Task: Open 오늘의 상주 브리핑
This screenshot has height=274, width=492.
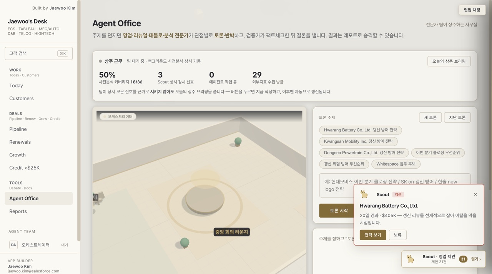Action: click(x=449, y=61)
